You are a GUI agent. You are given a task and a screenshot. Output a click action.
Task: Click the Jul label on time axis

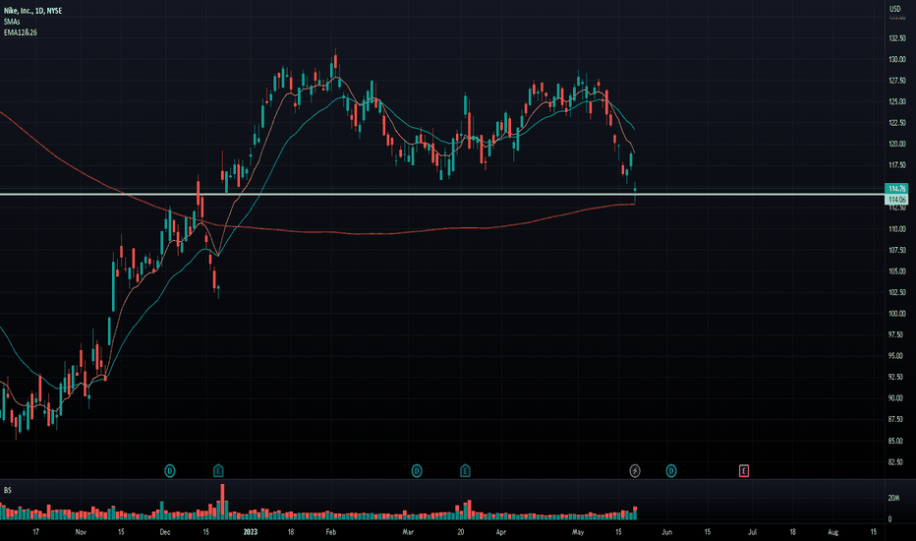pyautogui.click(x=753, y=531)
